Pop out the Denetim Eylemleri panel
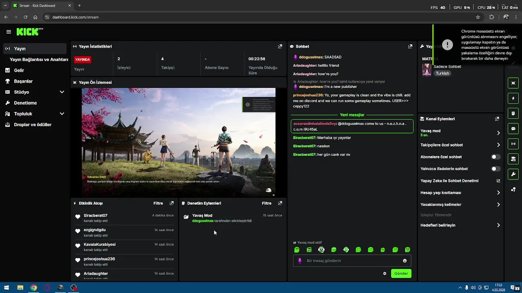 (280, 203)
